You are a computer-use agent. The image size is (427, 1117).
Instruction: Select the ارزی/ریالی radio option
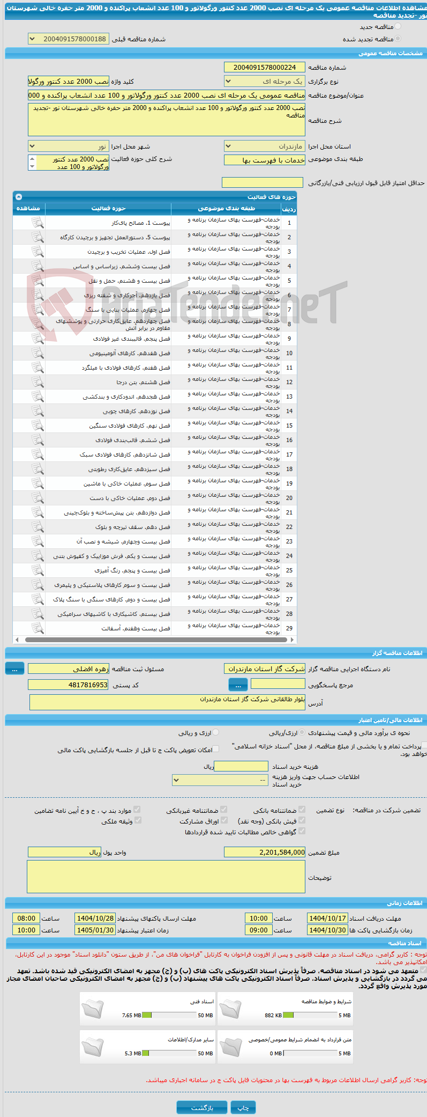(x=303, y=732)
